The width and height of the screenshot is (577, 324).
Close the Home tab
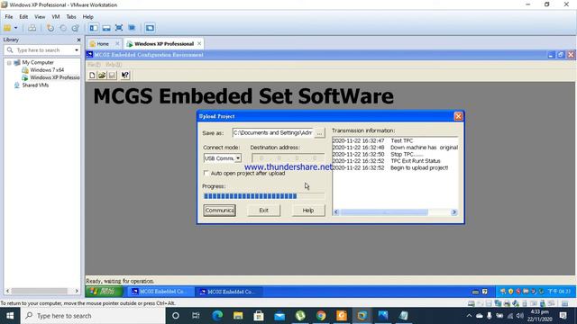[117, 44]
